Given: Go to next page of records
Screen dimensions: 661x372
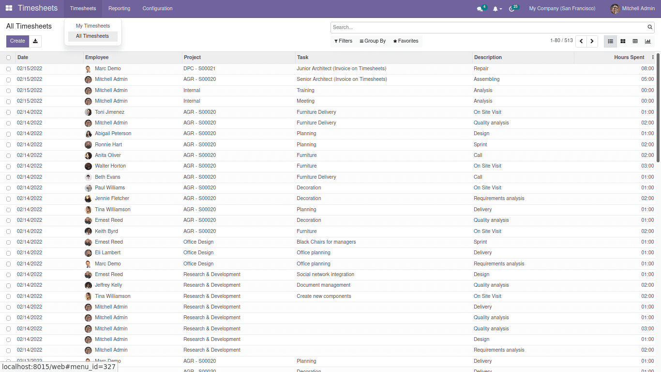Looking at the screenshot, I should 592,41.
